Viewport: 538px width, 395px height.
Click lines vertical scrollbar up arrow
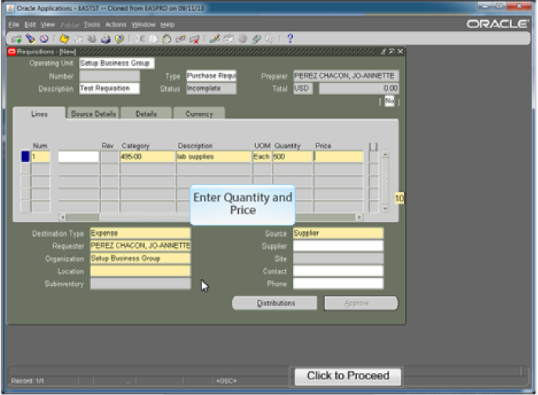(x=385, y=155)
